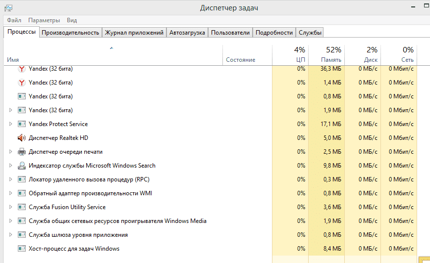The height and width of the screenshot is (263, 430).
Task: Sort by ЦП 4% column header
Action: click(x=290, y=55)
